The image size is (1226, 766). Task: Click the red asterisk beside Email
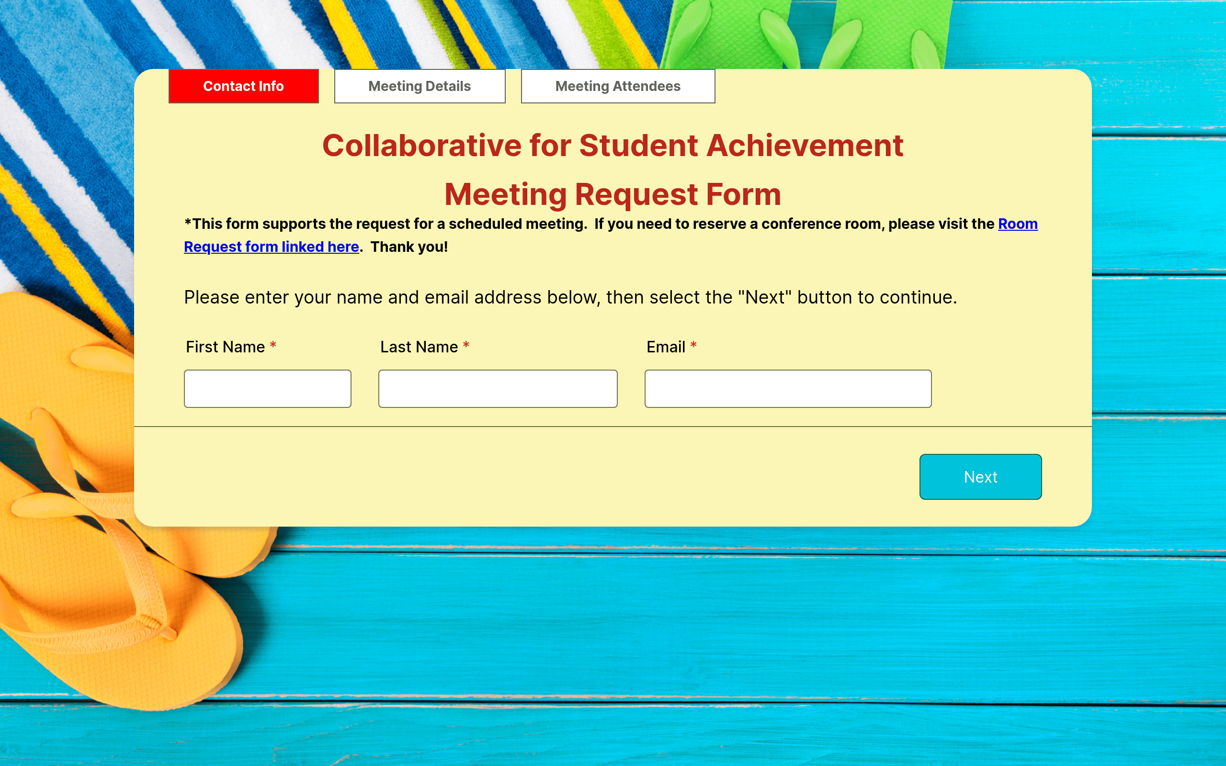click(x=693, y=346)
